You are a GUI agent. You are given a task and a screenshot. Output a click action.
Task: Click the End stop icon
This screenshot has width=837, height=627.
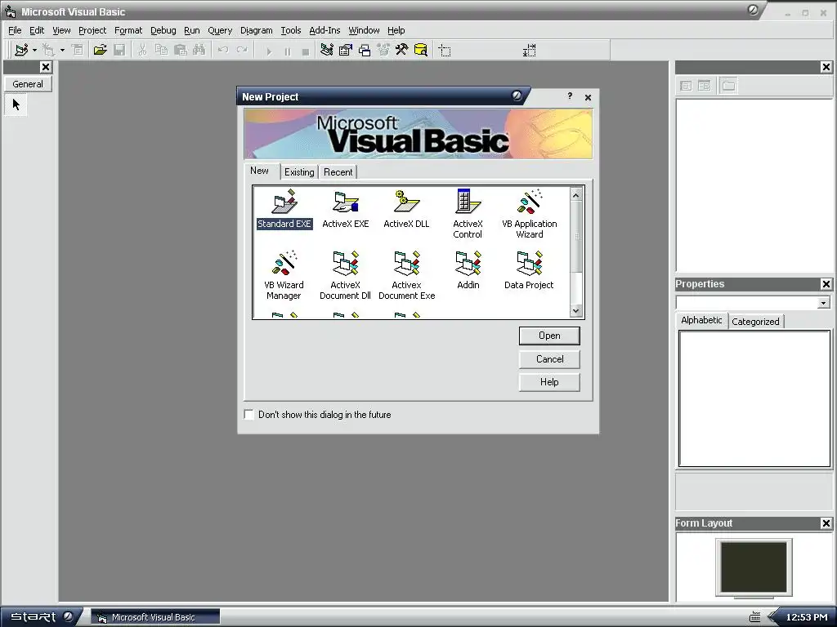coord(306,51)
